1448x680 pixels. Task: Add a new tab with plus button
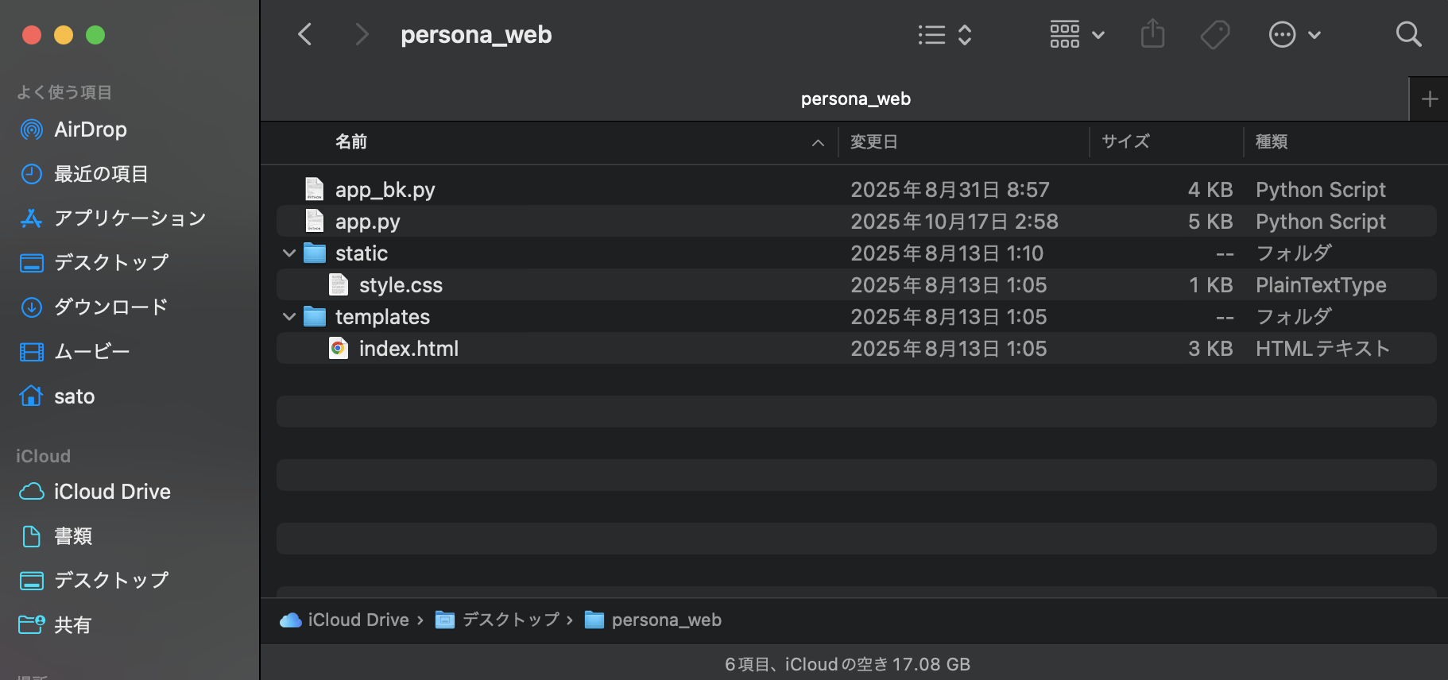1429,99
